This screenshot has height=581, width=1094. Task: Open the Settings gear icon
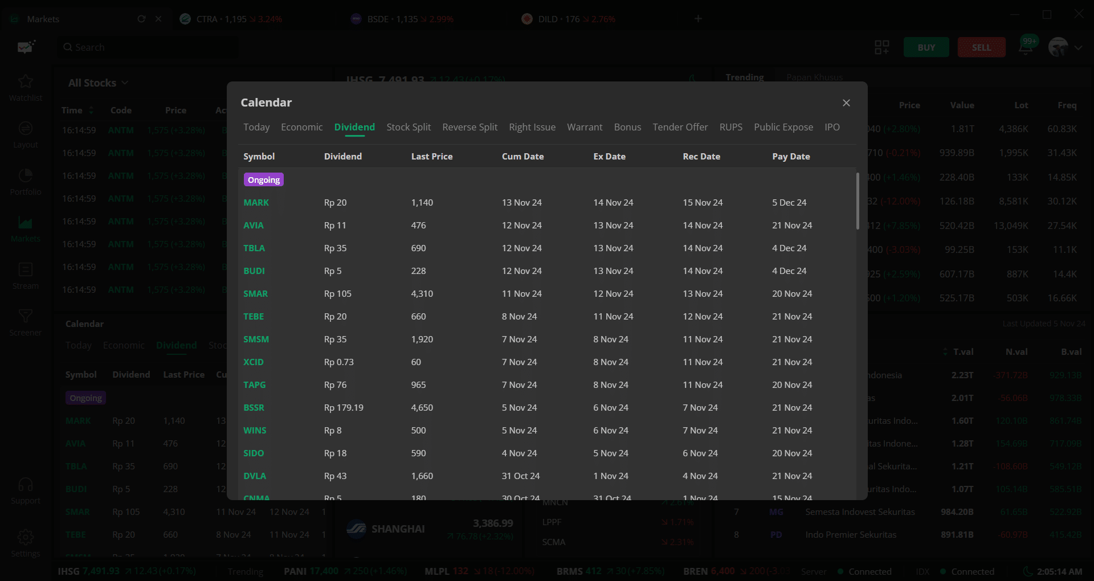coord(26,537)
